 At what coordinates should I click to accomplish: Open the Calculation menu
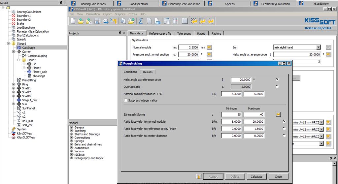coord(93,14)
